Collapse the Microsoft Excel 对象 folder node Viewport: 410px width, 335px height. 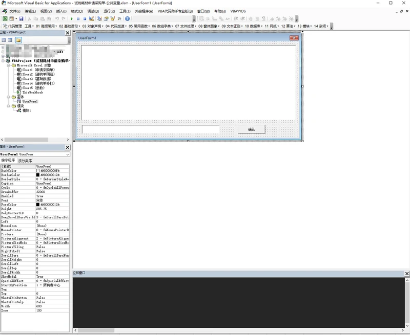pos(8,65)
